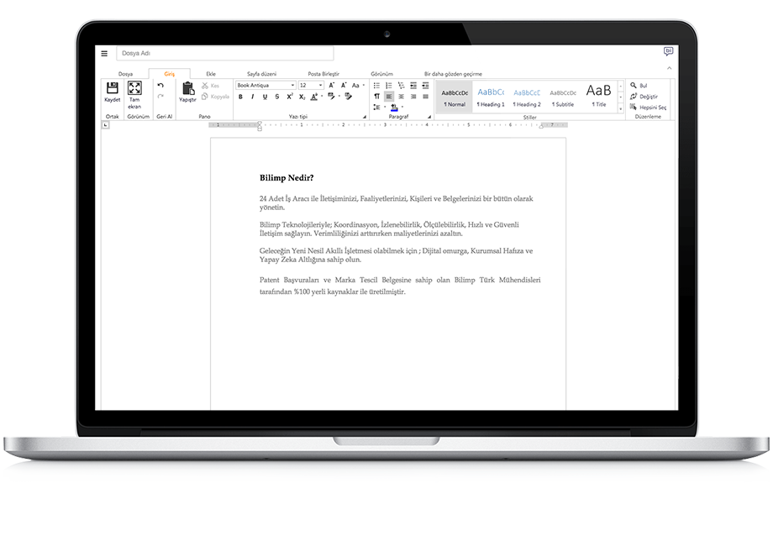
Task: Open the hamburger menu icon
Action: (104, 54)
